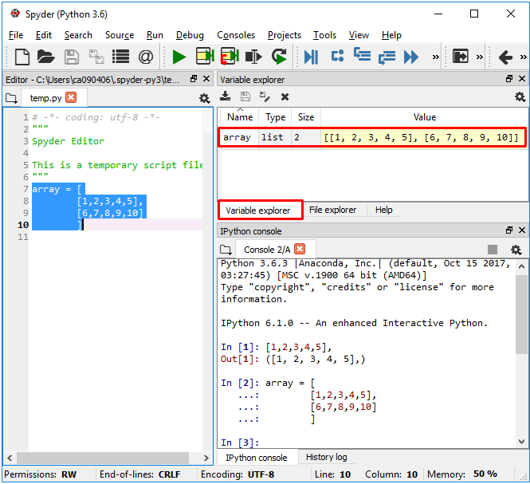Image resolution: width=530 pixels, height=484 pixels.
Task: Browse editor tabs folder icon
Action: click(11, 98)
